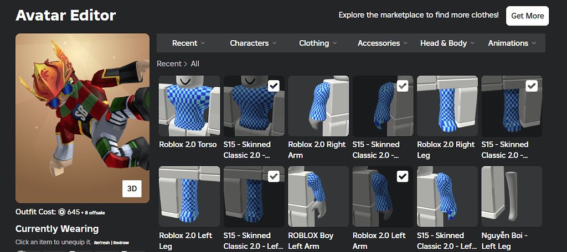
Task: Select the unchecked S15 Skinned left arm thumbnail
Action: [x=447, y=196]
